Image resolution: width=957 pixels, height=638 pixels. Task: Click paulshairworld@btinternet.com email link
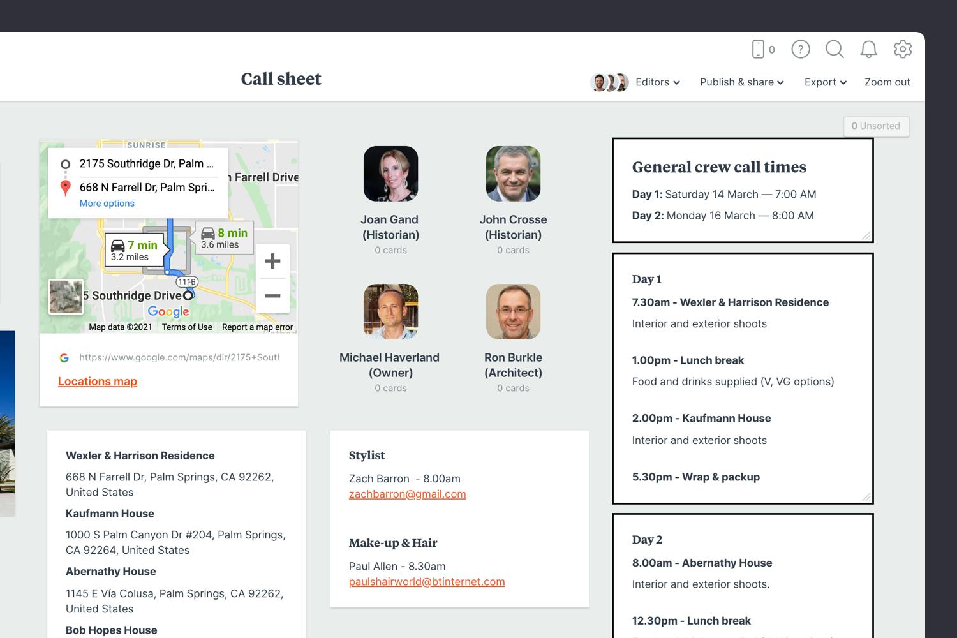(x=427, y=582)
